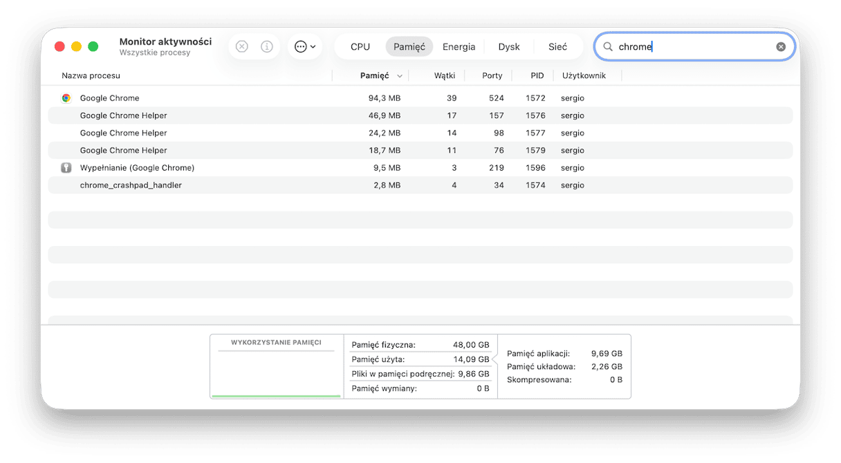Clear the search field with the X icon
This screenshot has height=463, width=841.
click(781, 47)
